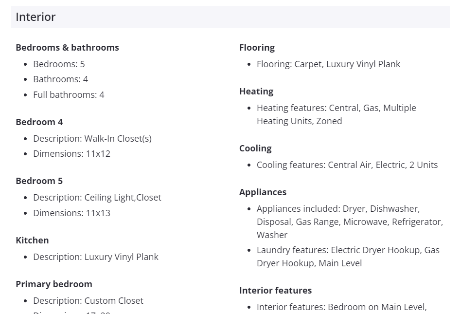Screen dimensions: 461x314
Task: Click the Flooring heading
Action: click(257, 47)
